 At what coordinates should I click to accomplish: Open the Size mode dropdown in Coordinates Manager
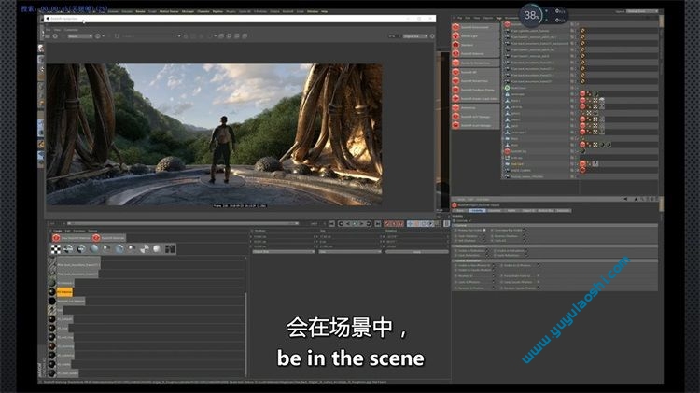tap(350, 252)
